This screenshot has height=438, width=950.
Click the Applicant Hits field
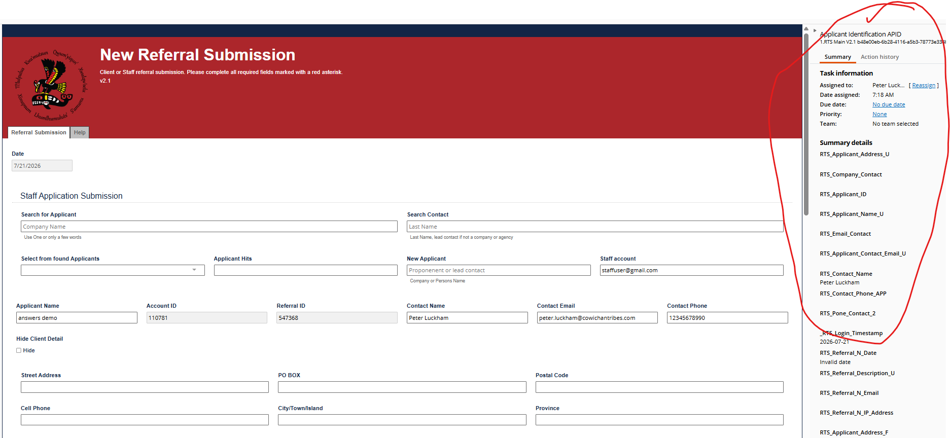(x=306, y=270)
